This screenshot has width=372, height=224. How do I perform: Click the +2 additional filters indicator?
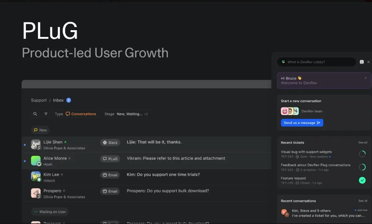click(146, 114)
